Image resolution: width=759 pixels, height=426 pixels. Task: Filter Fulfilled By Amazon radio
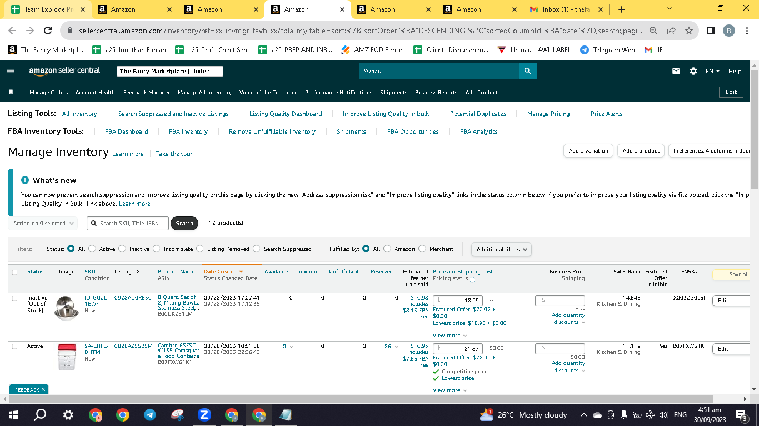(387, 249)
